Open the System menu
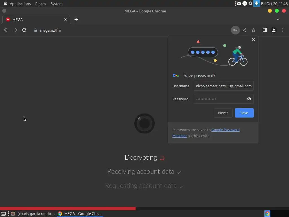289x217 pixels. (56, 4)
